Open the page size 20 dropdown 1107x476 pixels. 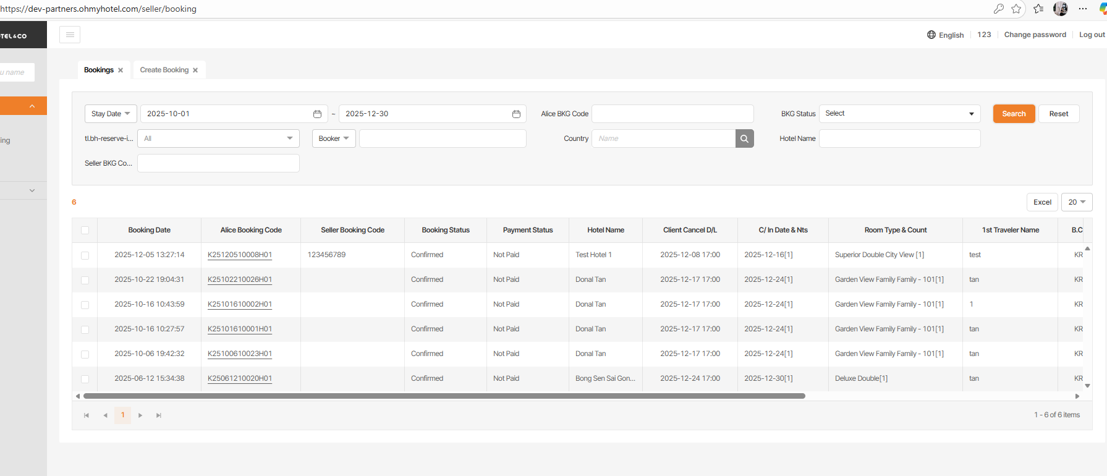coord(1076,202)
